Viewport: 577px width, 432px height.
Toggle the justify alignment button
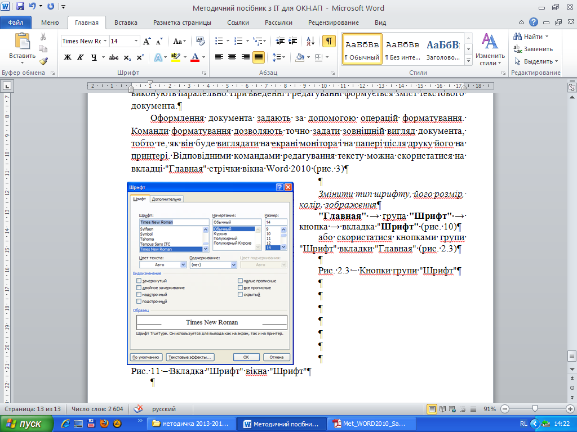(259, 57)
